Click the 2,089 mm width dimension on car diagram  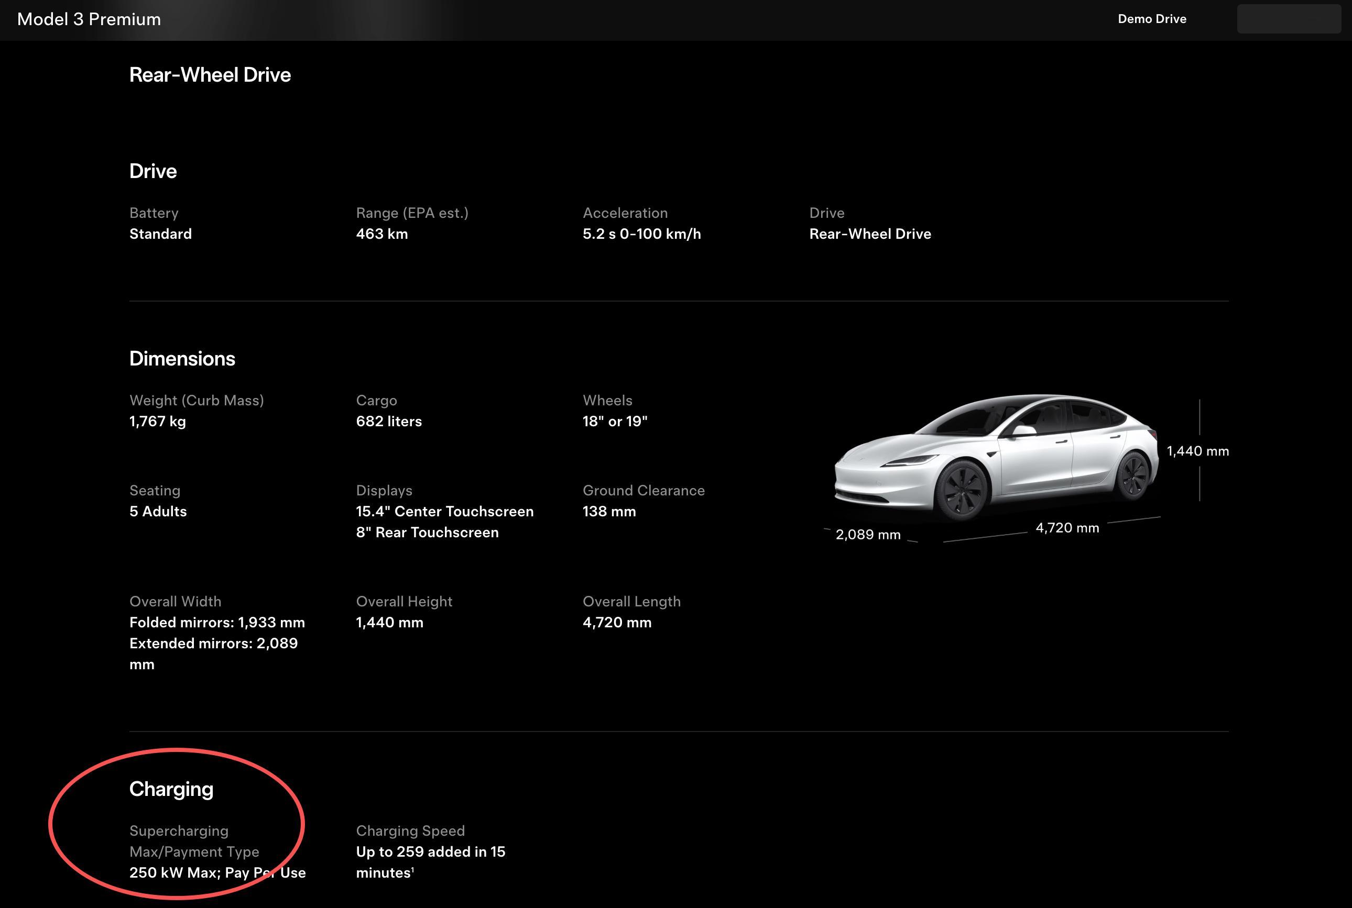867,535
